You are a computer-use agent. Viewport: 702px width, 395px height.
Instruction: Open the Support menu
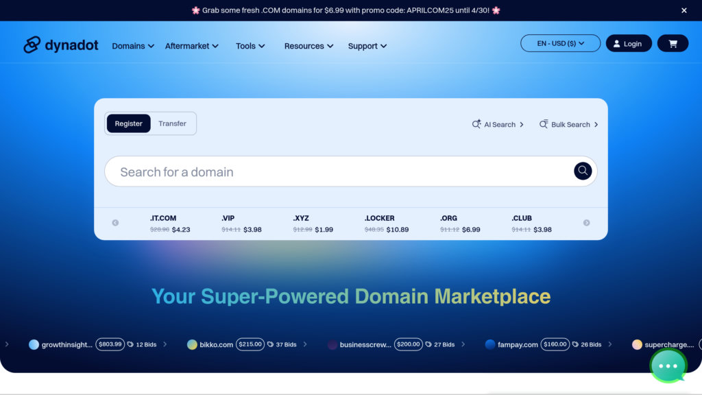(367, 46)
